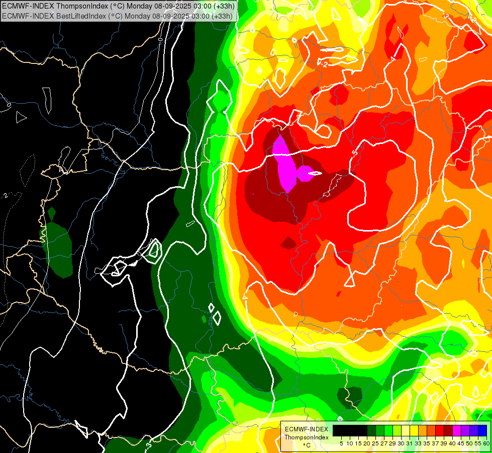Click the light orange 33–35 legend swatch

(422, 430)
